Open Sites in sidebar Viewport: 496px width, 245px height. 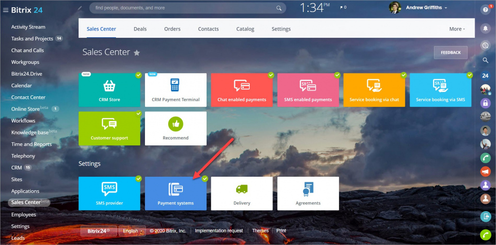point(17,179)
